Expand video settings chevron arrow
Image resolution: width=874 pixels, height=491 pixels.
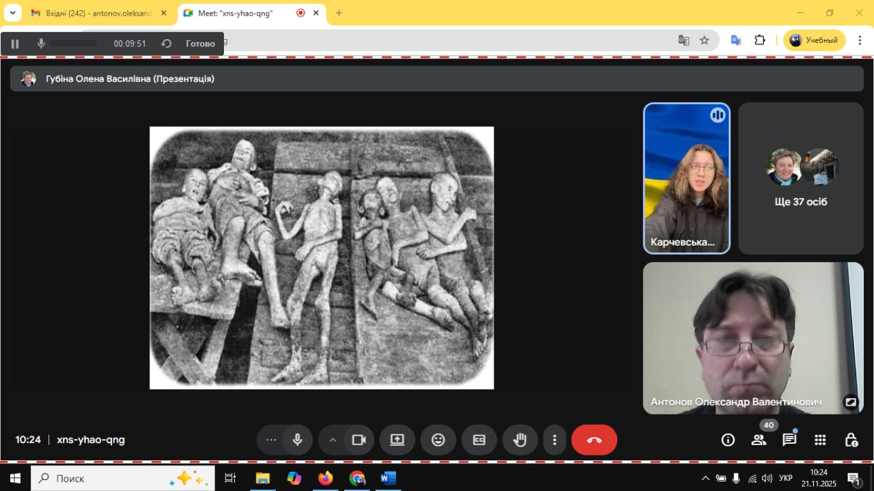click(333, 440)
